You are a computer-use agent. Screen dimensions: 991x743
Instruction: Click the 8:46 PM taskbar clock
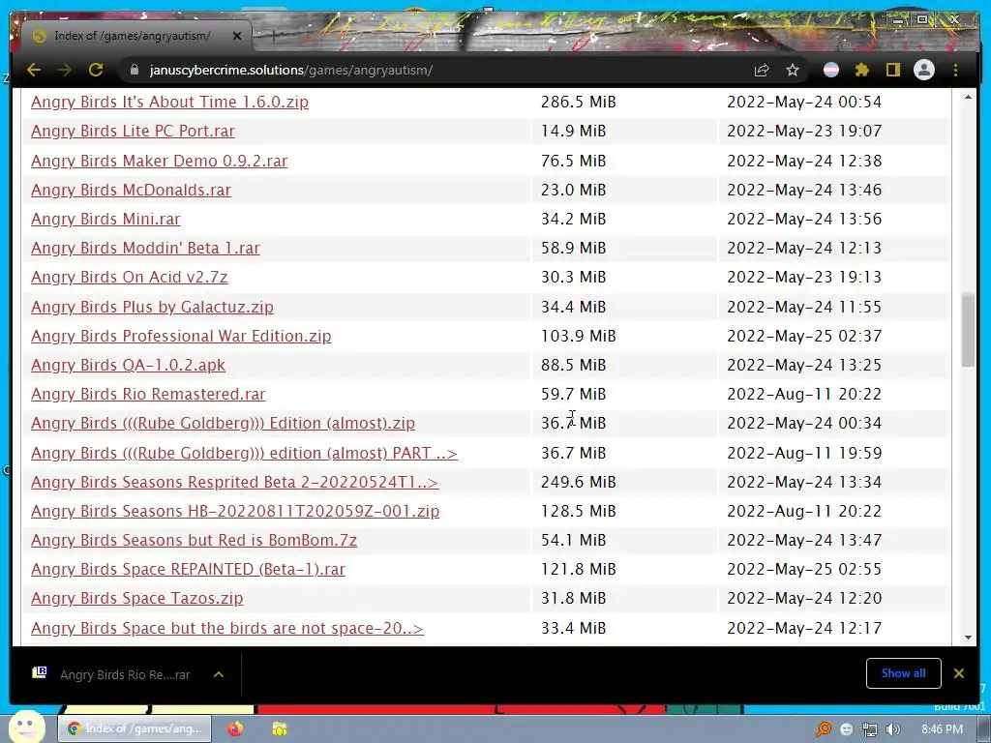pos(942,729)
